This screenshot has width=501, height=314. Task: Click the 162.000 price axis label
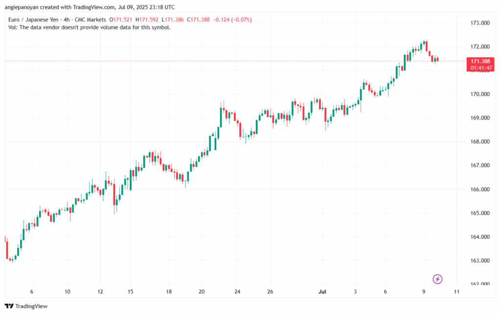[480, 284]
